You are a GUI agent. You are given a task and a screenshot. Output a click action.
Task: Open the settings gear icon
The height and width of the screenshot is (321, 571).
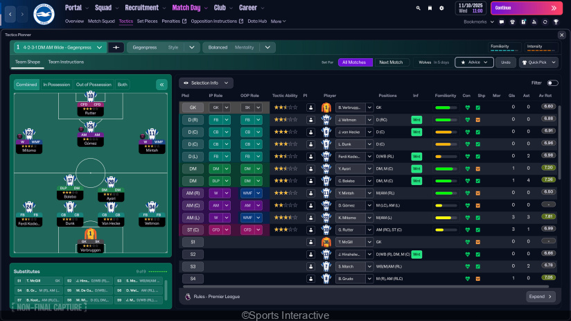point(441,8)
